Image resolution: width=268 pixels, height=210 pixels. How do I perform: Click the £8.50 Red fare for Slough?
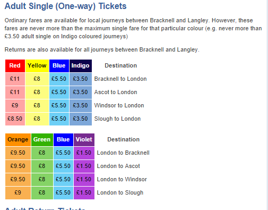[x=15, y=119]
